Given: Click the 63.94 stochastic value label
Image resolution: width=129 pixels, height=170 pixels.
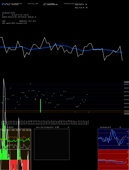Looking at the screenshot, I should click(x=125, y=137).
